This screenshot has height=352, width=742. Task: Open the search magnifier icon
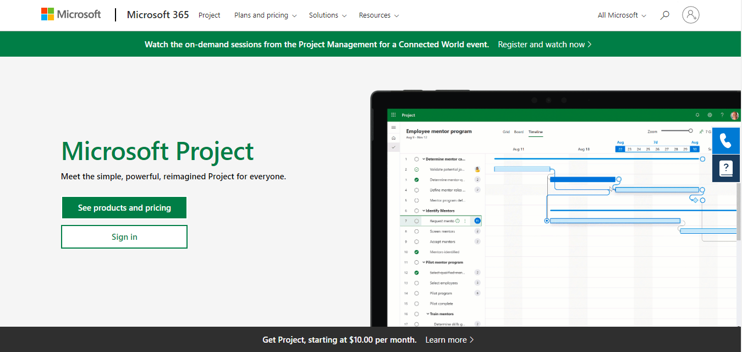click(x=665, y=15)
